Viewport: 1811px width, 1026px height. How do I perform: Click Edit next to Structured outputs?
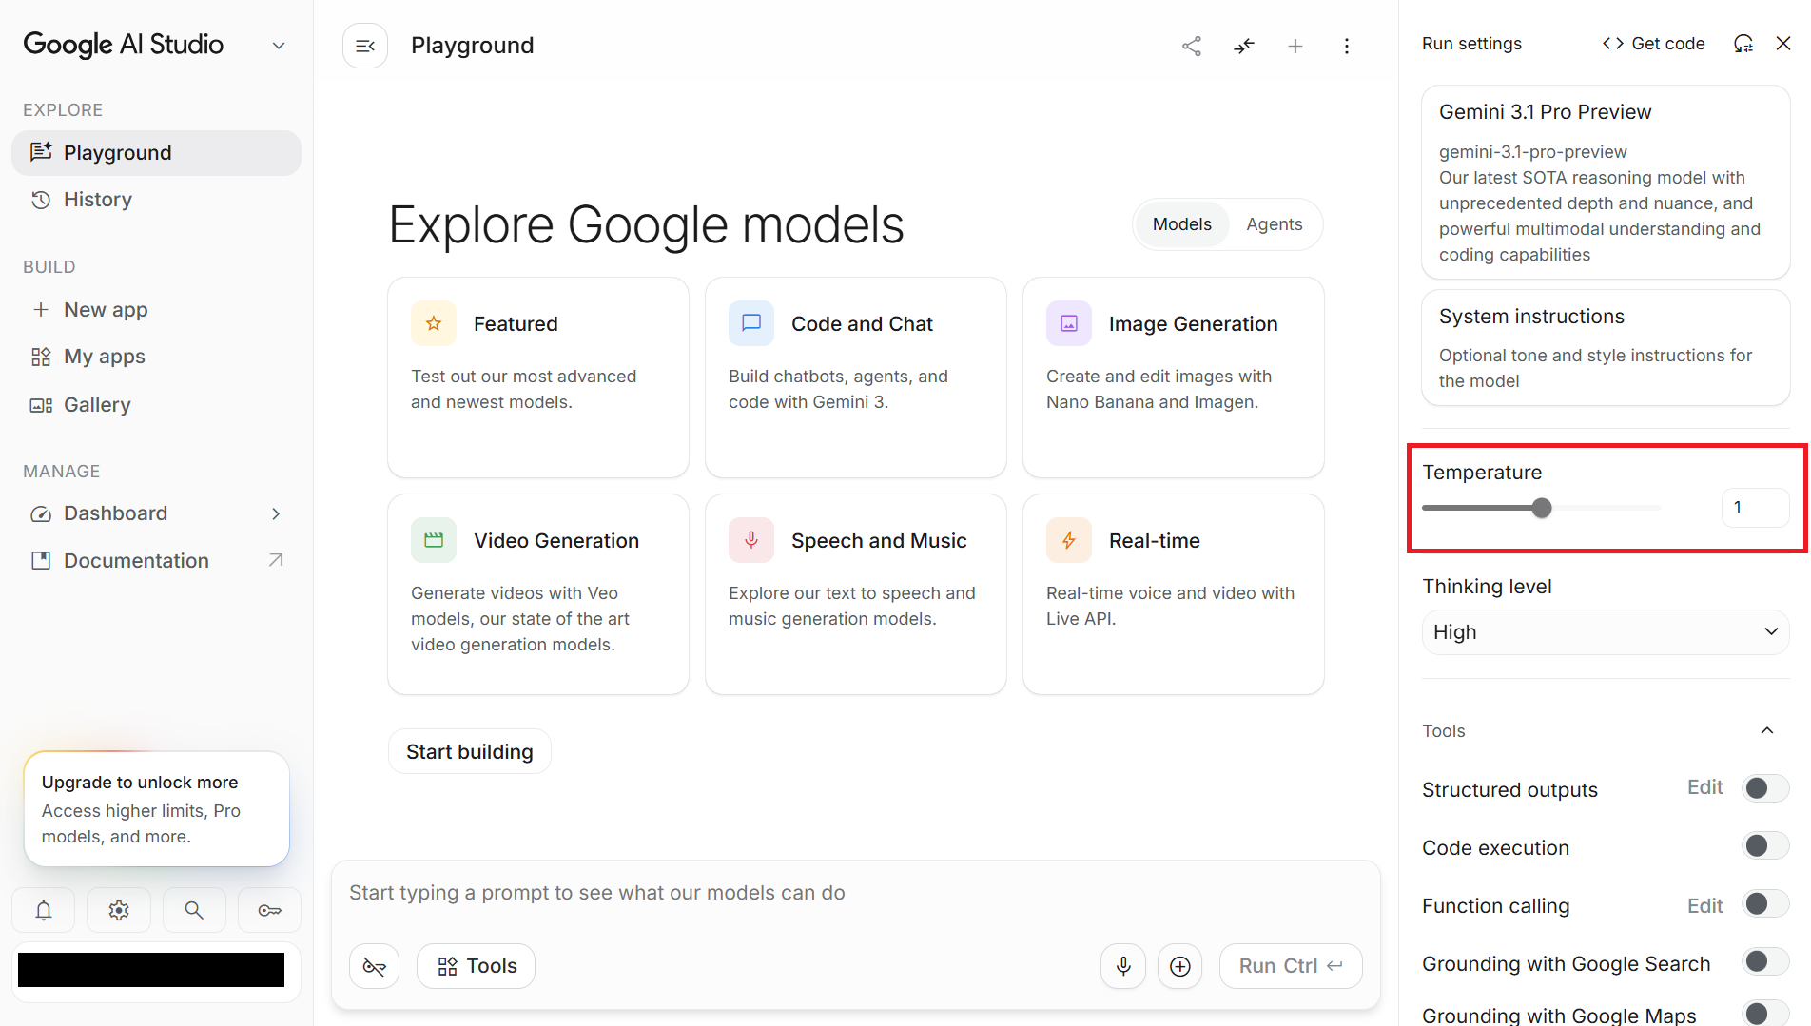tap(1705, 787)
